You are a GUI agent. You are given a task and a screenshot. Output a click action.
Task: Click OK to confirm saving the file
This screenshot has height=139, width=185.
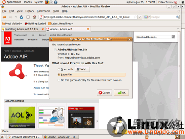(x=121, y=93)
